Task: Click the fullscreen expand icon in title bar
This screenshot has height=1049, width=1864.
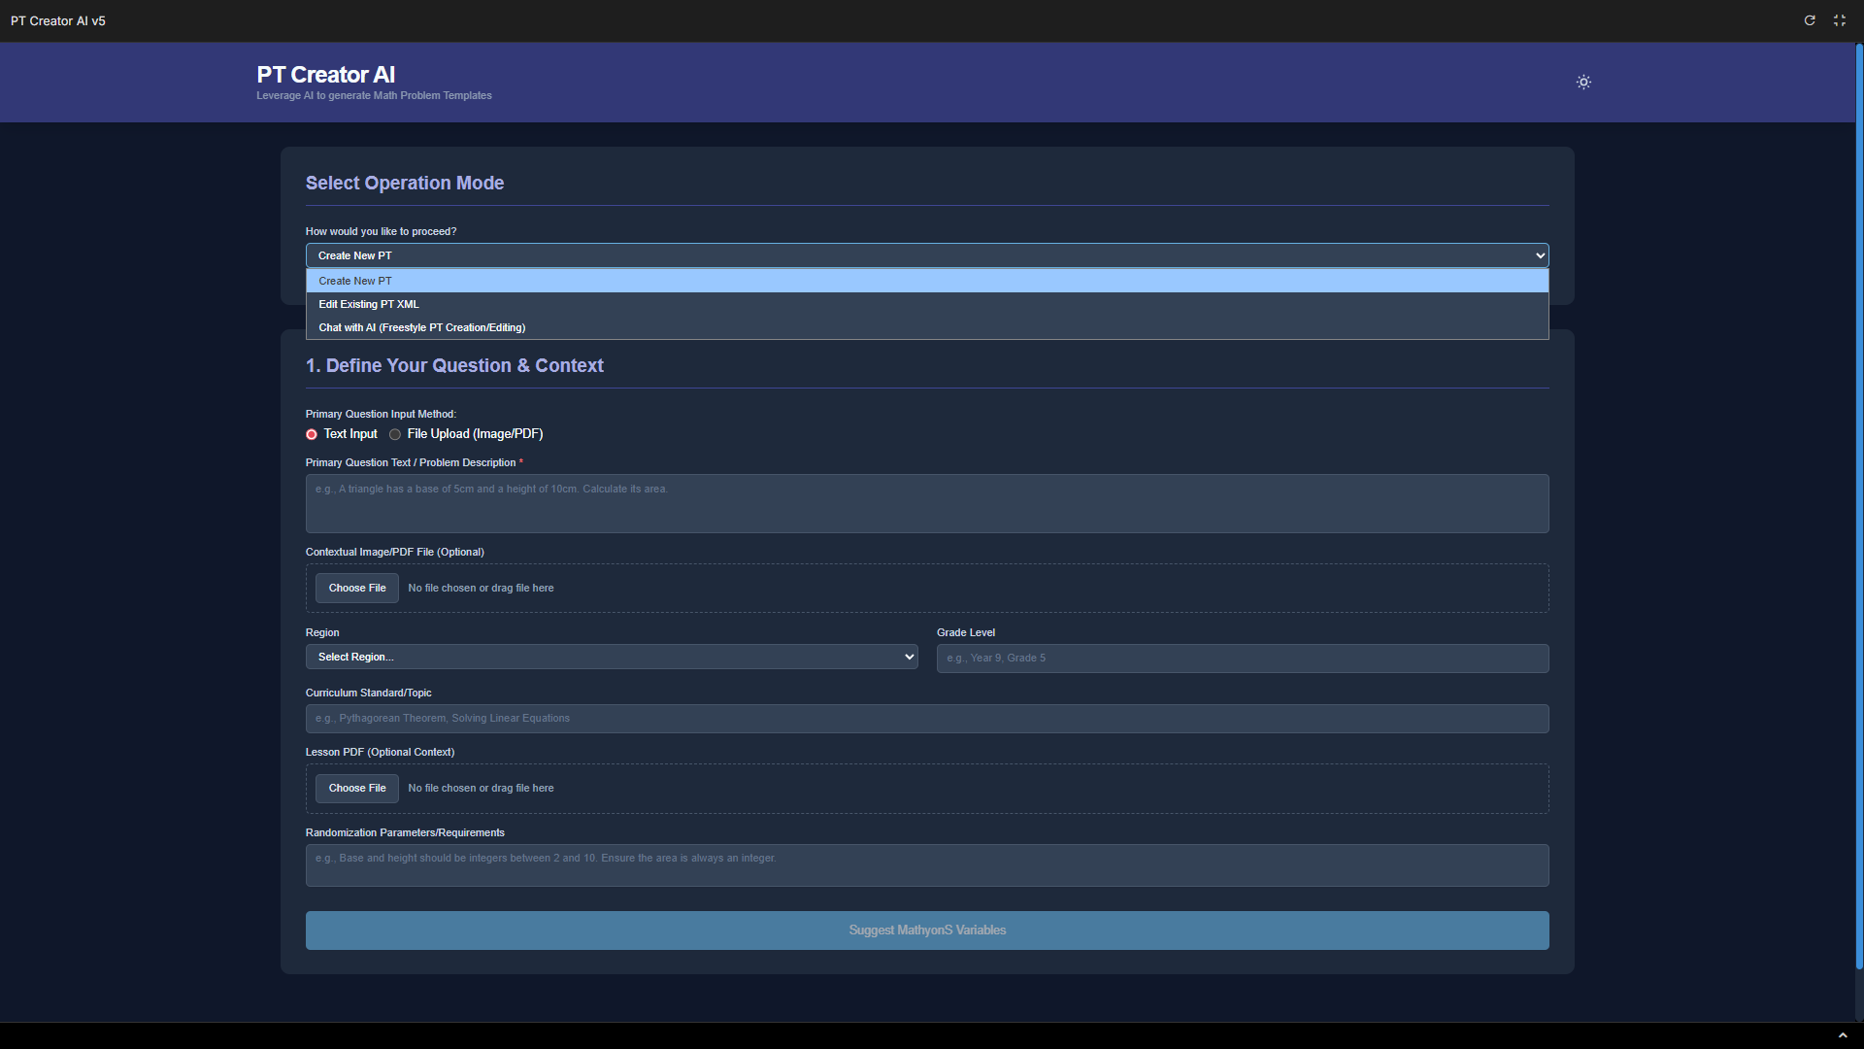Action: tap(1840, 20)
